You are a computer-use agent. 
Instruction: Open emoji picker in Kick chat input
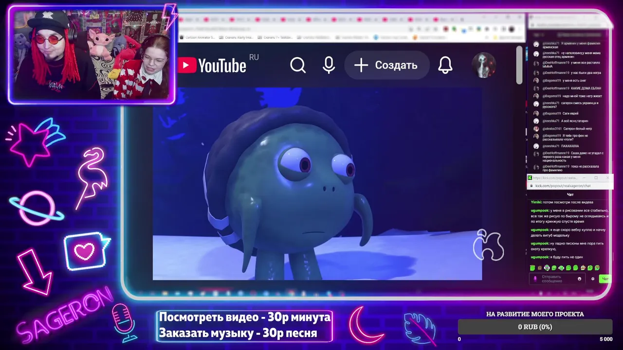click(x=579, y=279)
